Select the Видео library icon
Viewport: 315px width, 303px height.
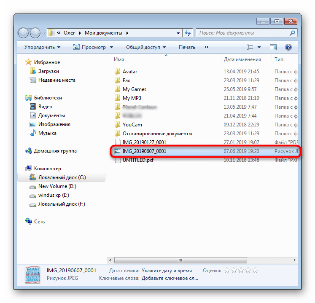[x=33, y=107]
